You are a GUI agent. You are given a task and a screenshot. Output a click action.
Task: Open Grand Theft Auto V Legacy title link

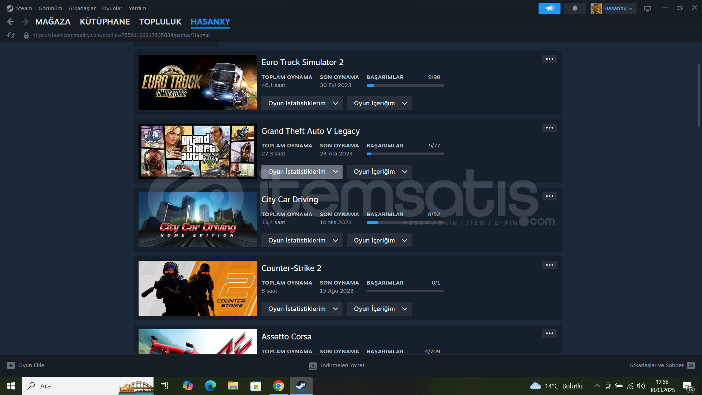(310, 131)
